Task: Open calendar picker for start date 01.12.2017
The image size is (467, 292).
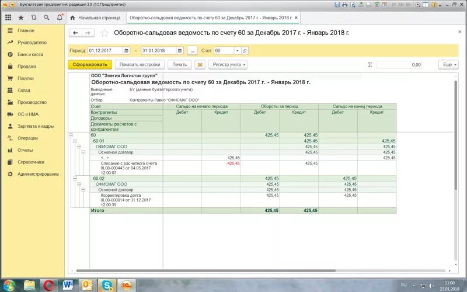Action: [126, 51]
